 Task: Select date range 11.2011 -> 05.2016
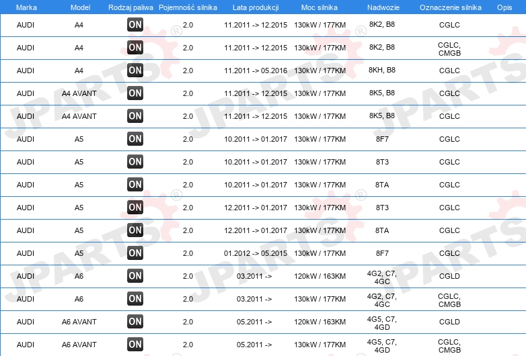pos(256,71)
